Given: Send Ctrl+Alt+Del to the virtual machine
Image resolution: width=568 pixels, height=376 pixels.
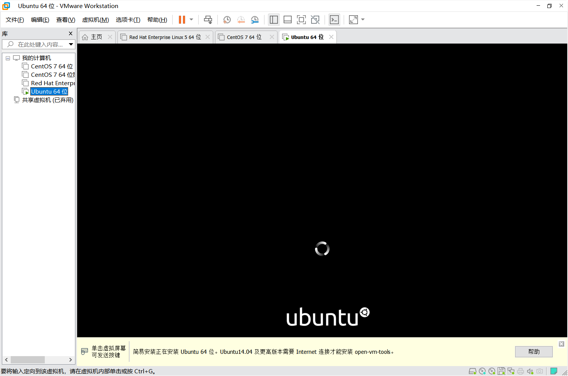Looking at the screenshot, I should (x=208, y=19).
